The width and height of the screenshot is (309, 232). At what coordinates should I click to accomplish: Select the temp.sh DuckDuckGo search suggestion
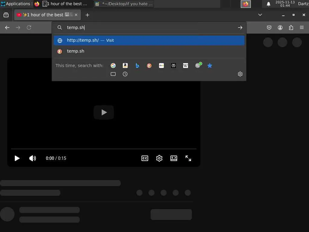(149, 51)
